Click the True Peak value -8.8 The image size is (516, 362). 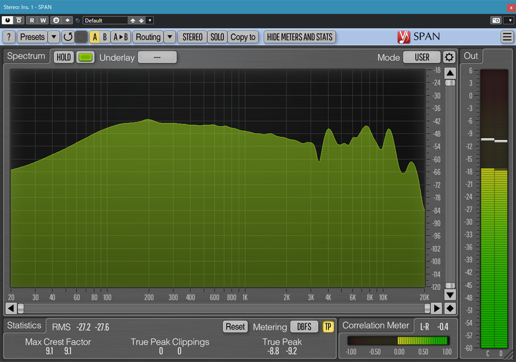pos(273,351)
